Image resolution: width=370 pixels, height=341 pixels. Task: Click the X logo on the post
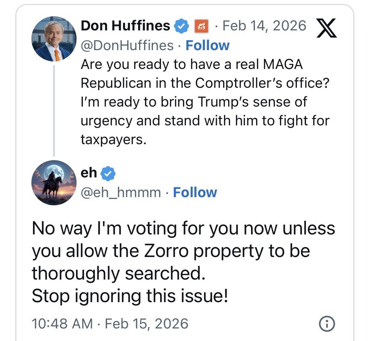click(x=327, y=28)
